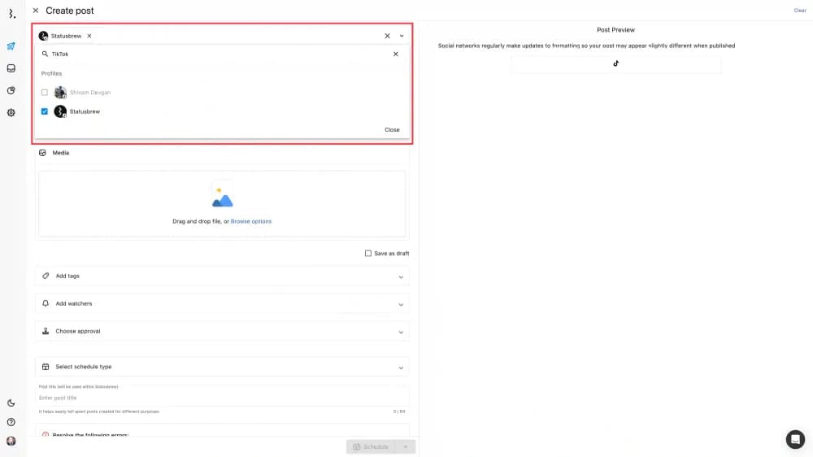Uncheck the Statusbrew profile checkbox

coord(45,111)
